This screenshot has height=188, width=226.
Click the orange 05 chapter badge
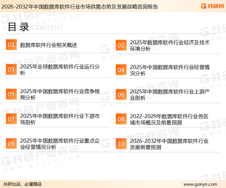coord(11,94)
